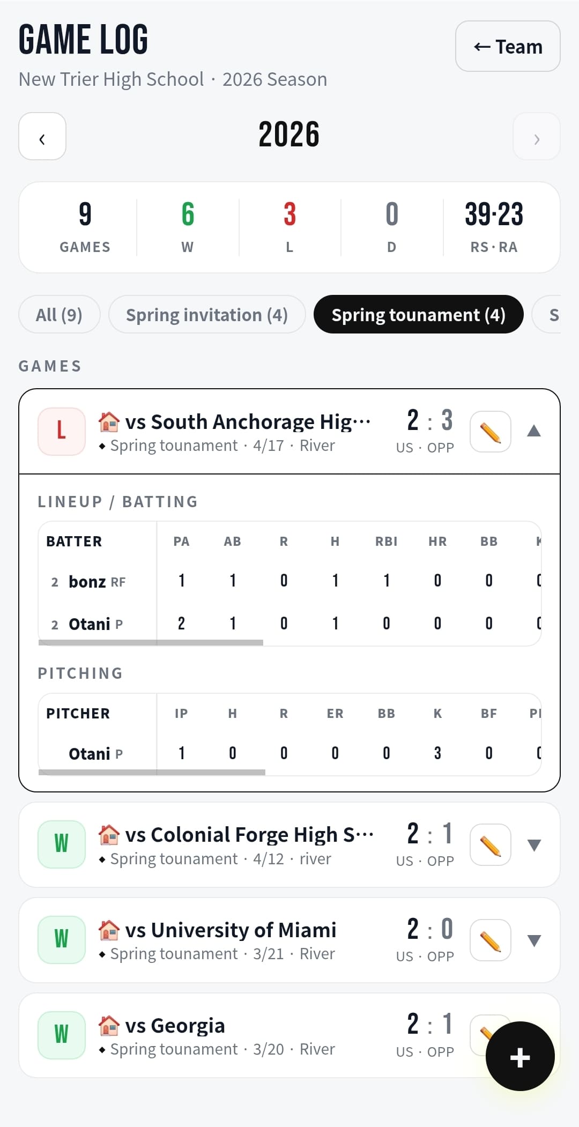Click the pitching table horizontal scrollbar

point(152,772)
